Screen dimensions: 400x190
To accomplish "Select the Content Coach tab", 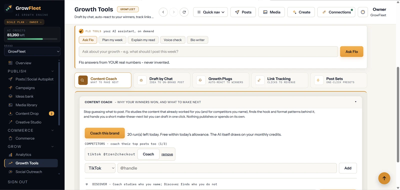I will (103, 80).
